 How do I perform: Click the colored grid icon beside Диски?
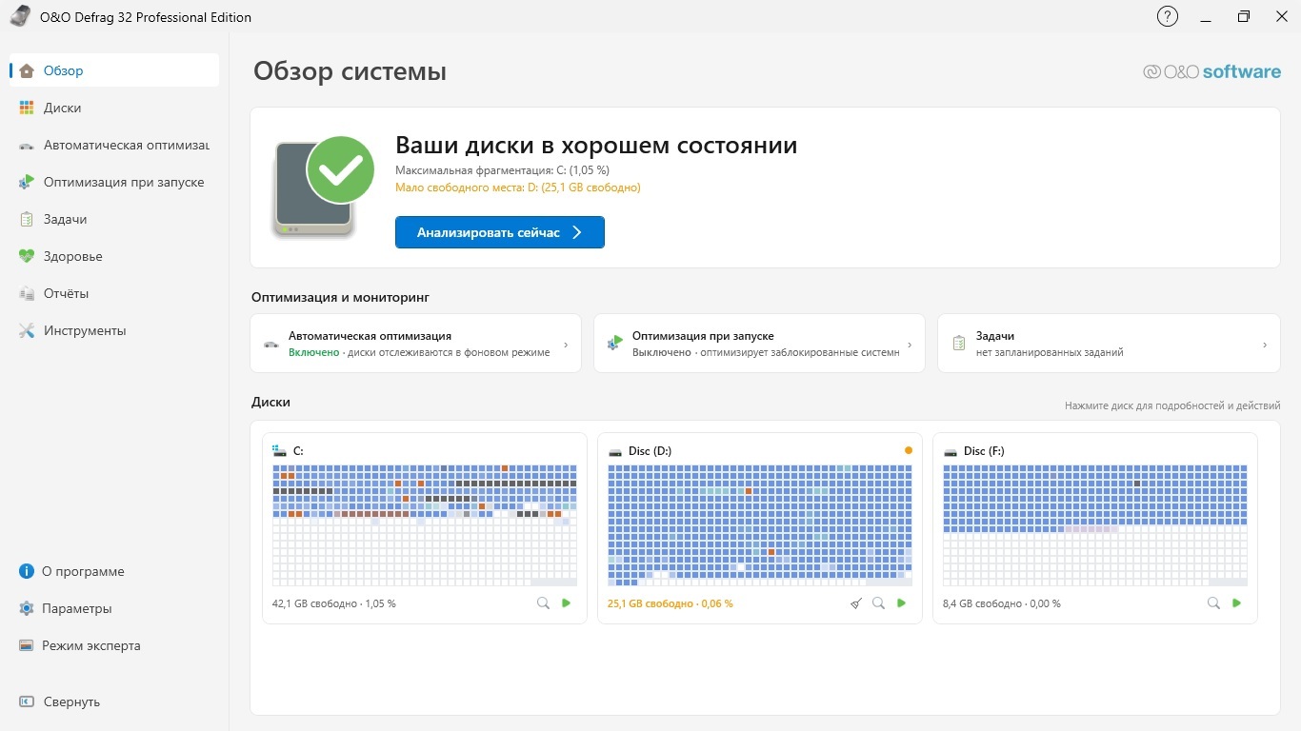[x=27, y=108]
